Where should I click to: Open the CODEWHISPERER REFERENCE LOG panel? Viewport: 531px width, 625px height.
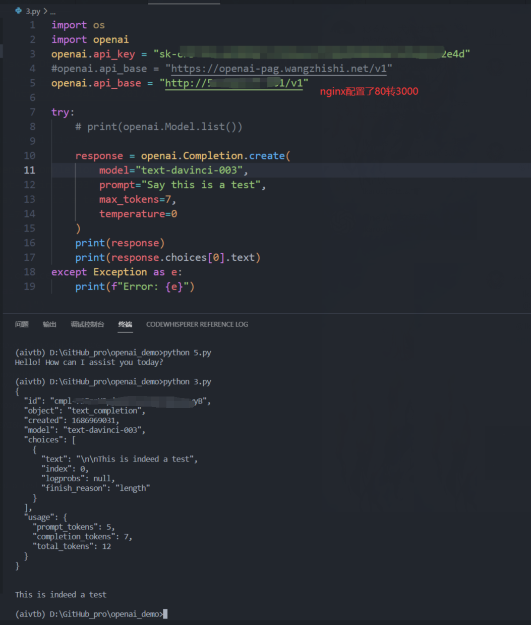(x=197, y=324)
